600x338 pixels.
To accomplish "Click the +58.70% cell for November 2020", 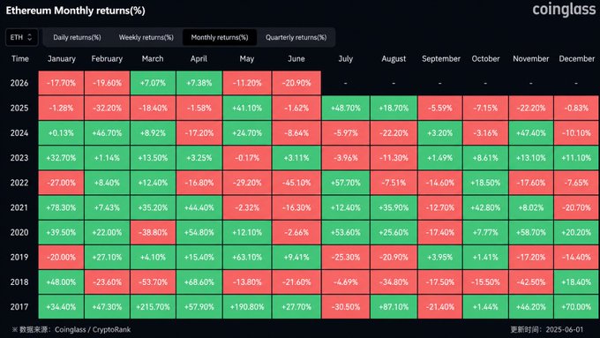I will [x=531, y=232].
